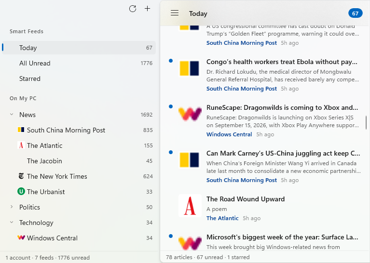This screenshot has width=370, height=263.
Task: Open The Urbanist feed
Action: coord(79,192)
